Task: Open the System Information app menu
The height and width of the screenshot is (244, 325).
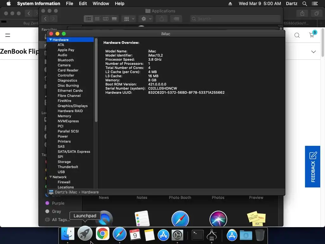Action: pyautogui.click(x=38, y=3)
